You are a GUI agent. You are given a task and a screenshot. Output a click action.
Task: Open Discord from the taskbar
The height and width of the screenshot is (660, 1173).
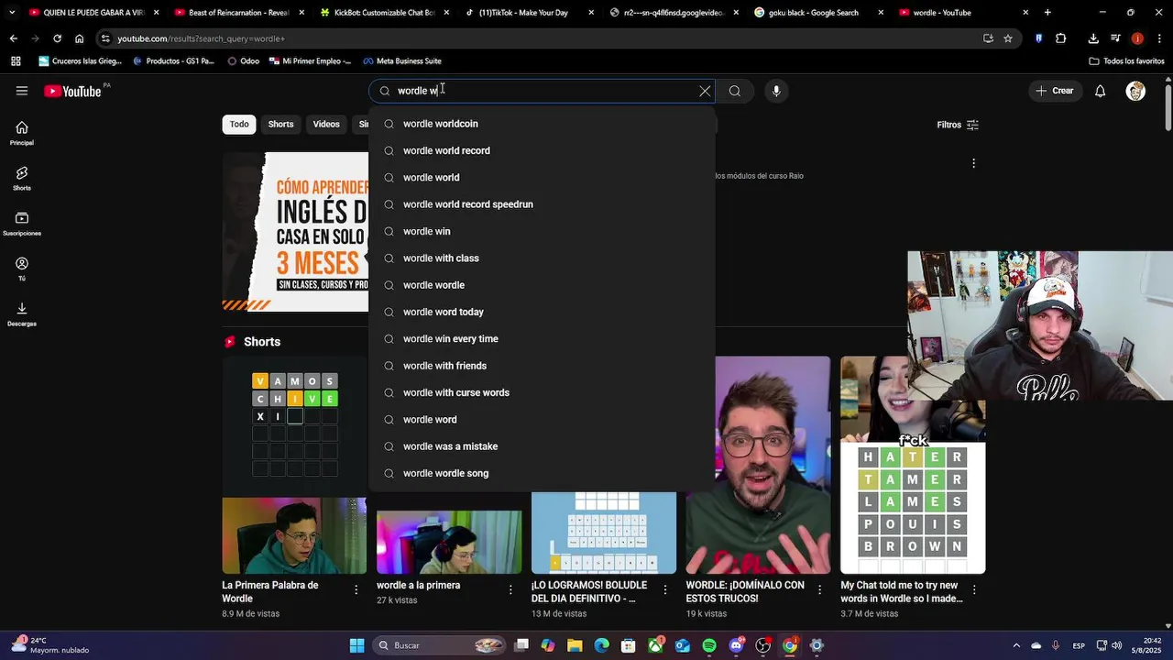point(736,645)
